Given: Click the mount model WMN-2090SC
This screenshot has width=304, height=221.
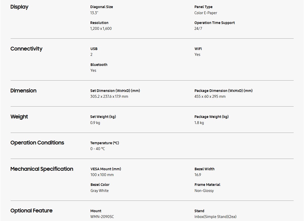Looking at the screenshot, I should click(x=102, y=217).
